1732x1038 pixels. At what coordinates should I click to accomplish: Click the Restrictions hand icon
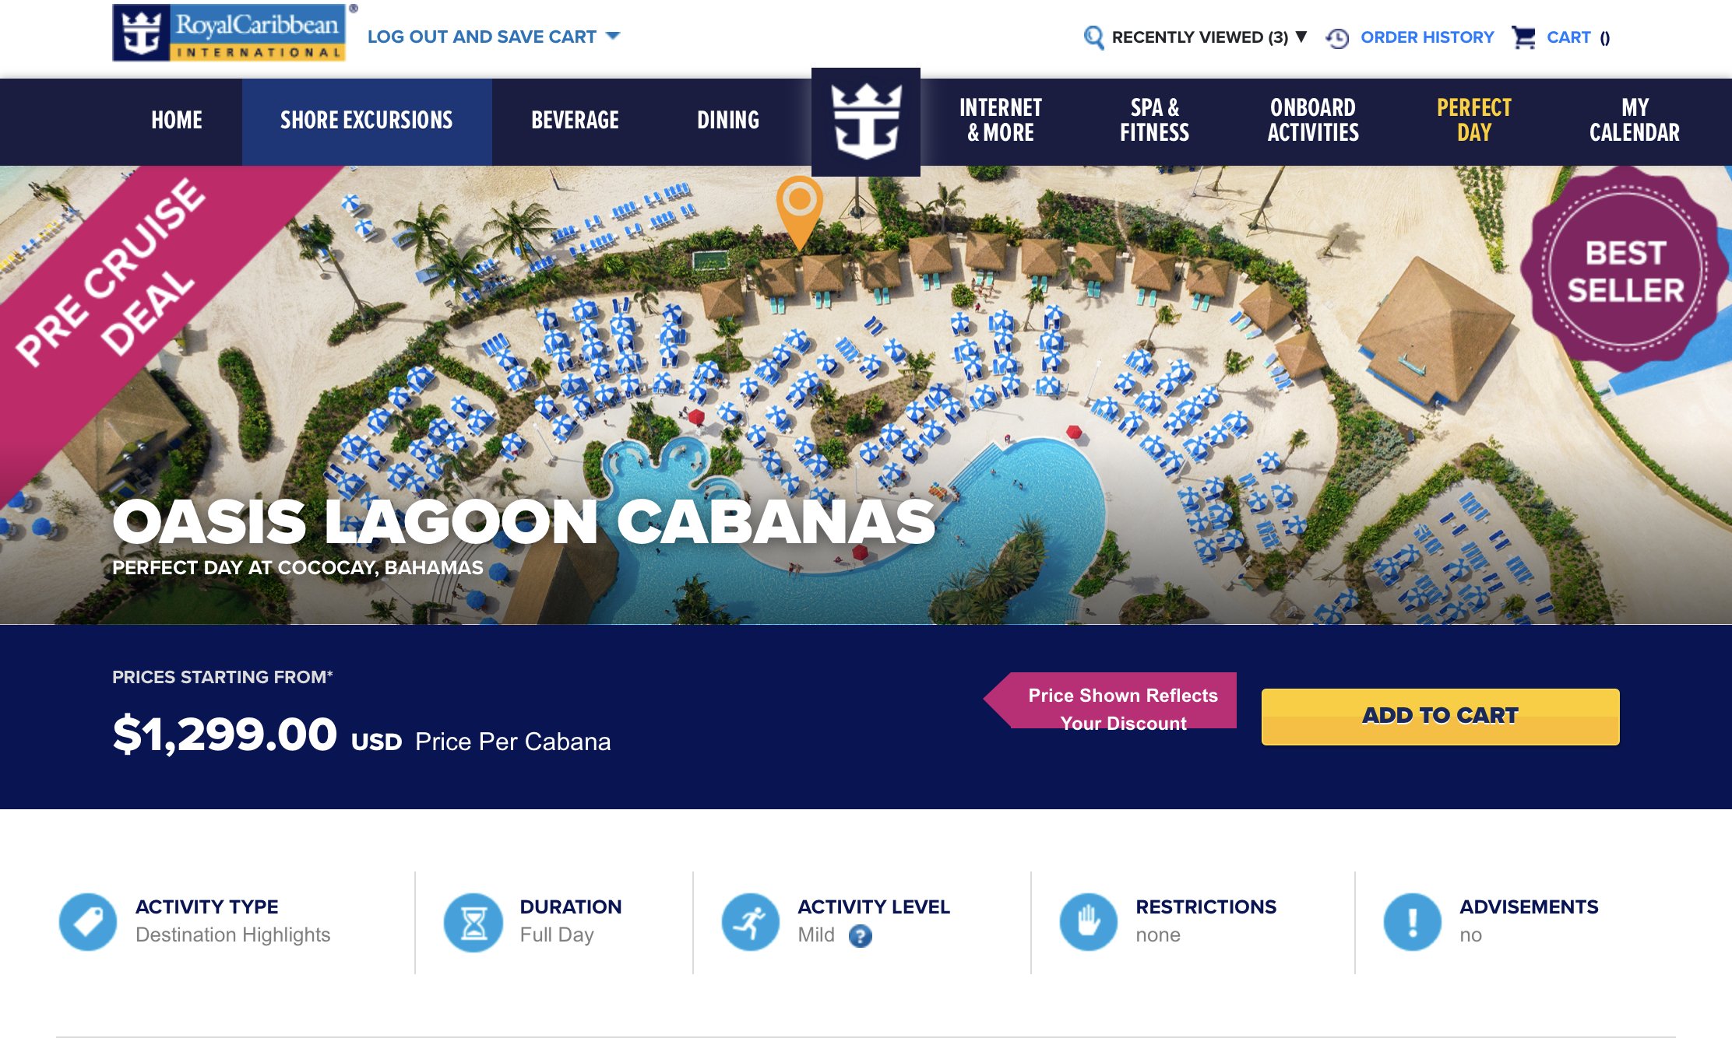click(1088, 921)
